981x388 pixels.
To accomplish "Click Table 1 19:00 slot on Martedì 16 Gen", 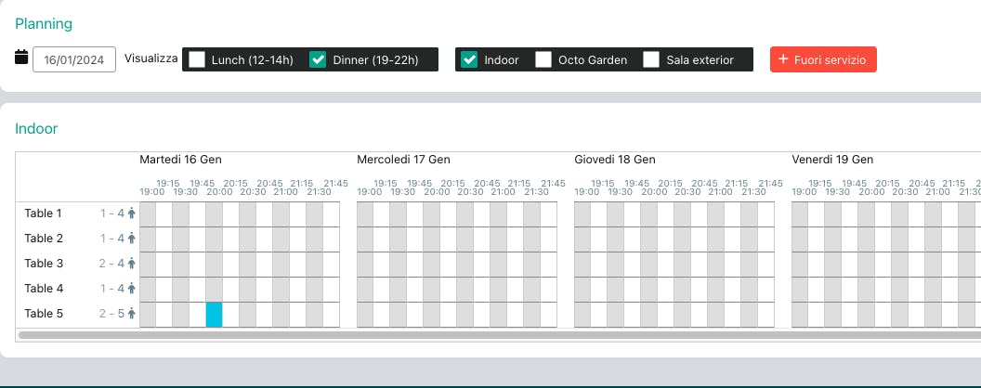I will [148, 214].
